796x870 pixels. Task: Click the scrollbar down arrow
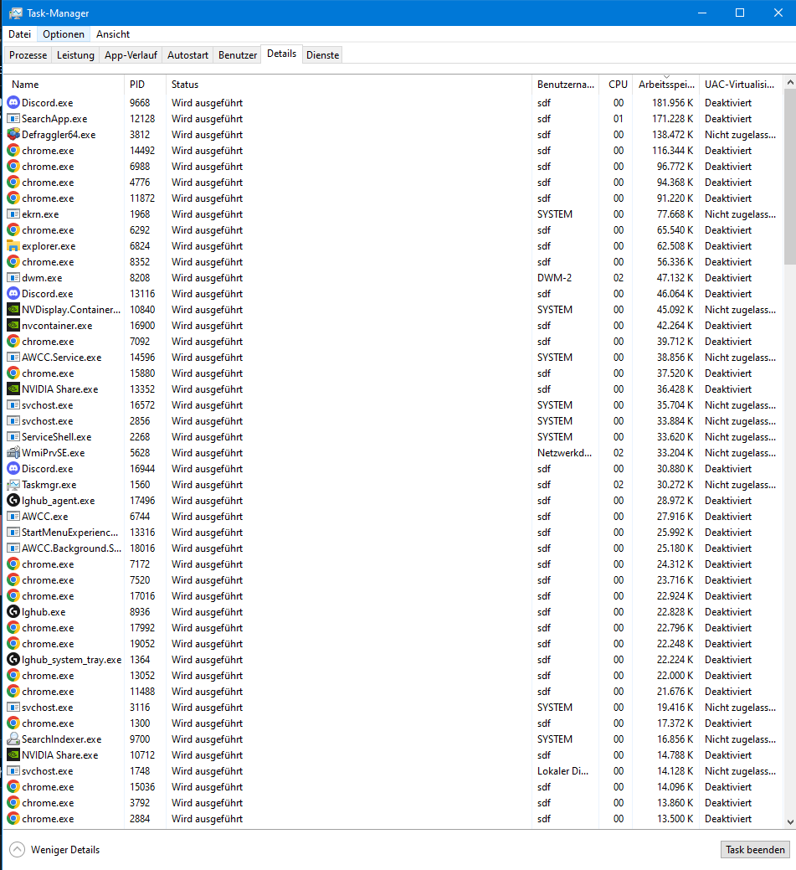pos(790,822)
